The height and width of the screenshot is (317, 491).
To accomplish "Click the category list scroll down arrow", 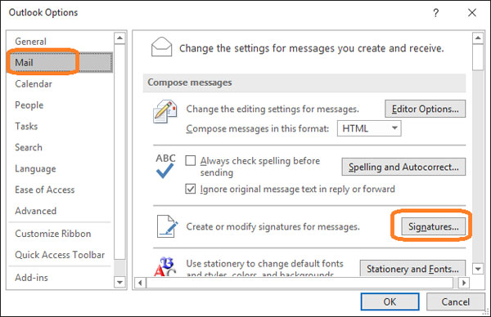I will coord(119,283).
